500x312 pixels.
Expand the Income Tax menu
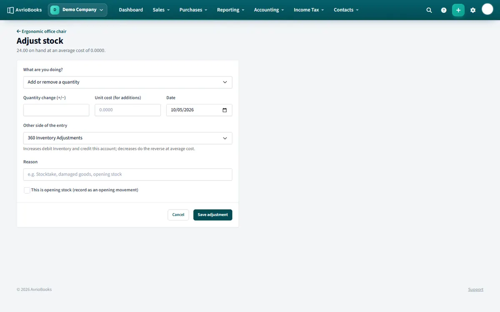tap(309, 10)
